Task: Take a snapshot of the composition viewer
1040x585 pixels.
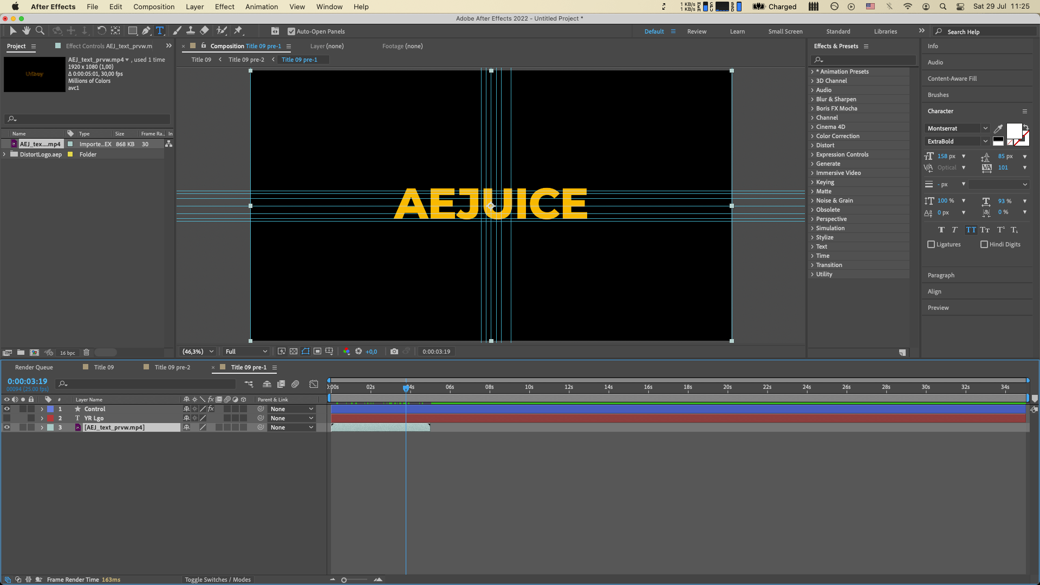Action: 395,351
